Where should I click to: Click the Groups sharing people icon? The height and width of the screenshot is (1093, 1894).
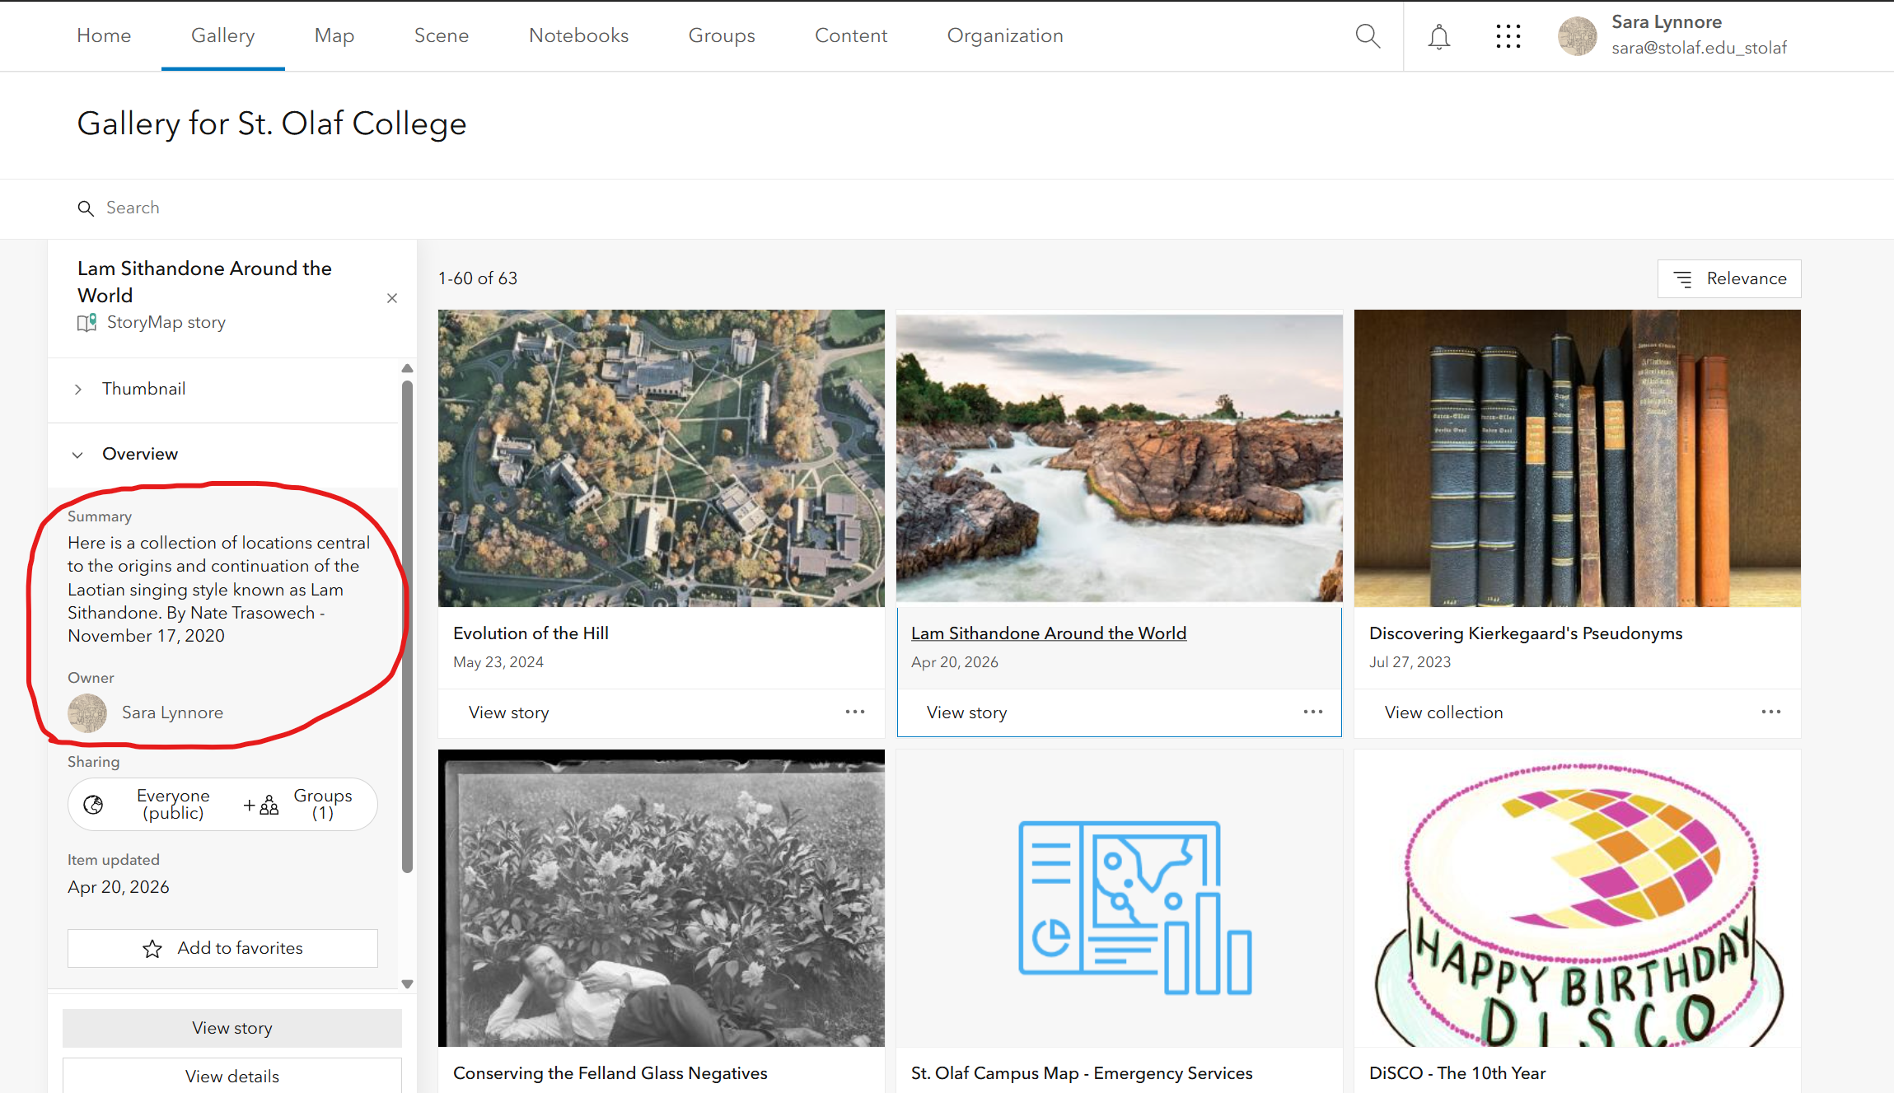coord(269,805)
